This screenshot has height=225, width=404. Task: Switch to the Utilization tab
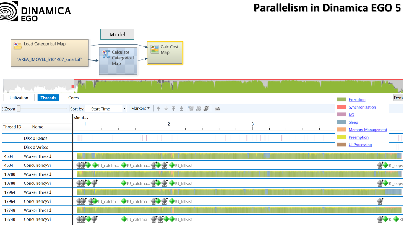[x=19, y=98]
